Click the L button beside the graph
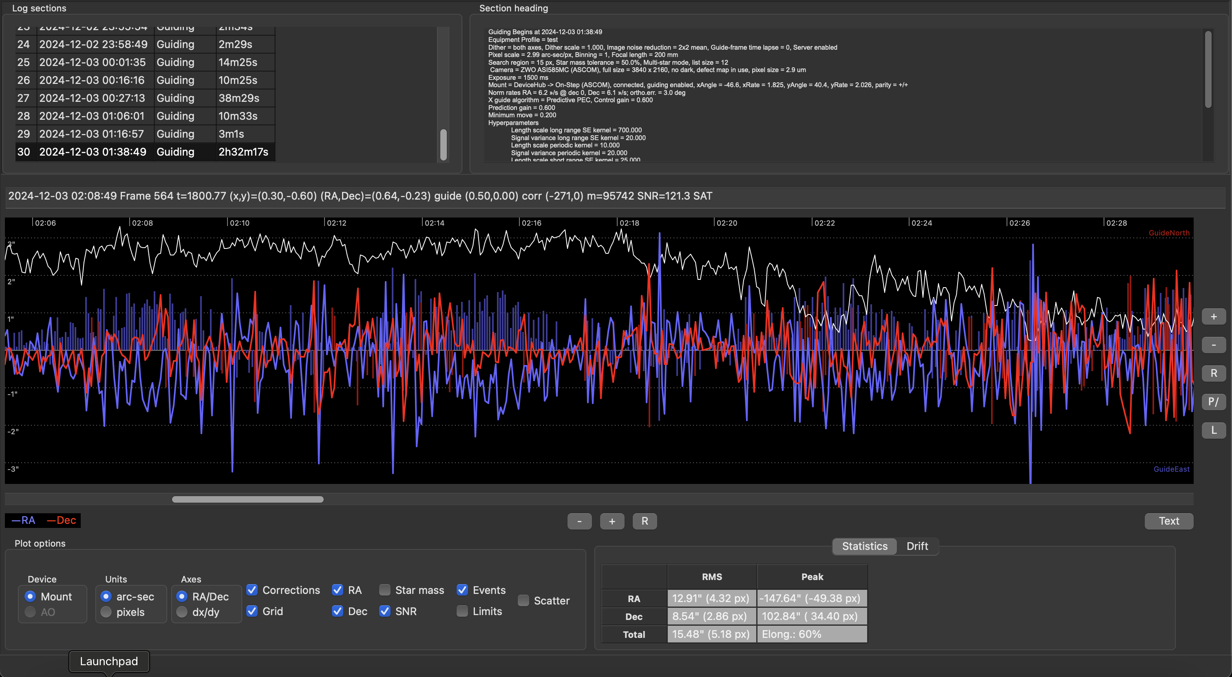The image size is (1232, 677). (1213, 430)
